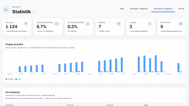Image resolution: width=189 pixels, height=106 pixels.
Task: Click the warning triangle Studsfrekvens icon
Action: tap(88, 24)
